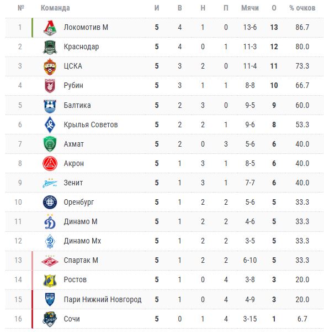Image resolution: width=324 pixels, height=332 pixels.
Task: Select the Динамо М table row
Action: click(x=164, y=222)
